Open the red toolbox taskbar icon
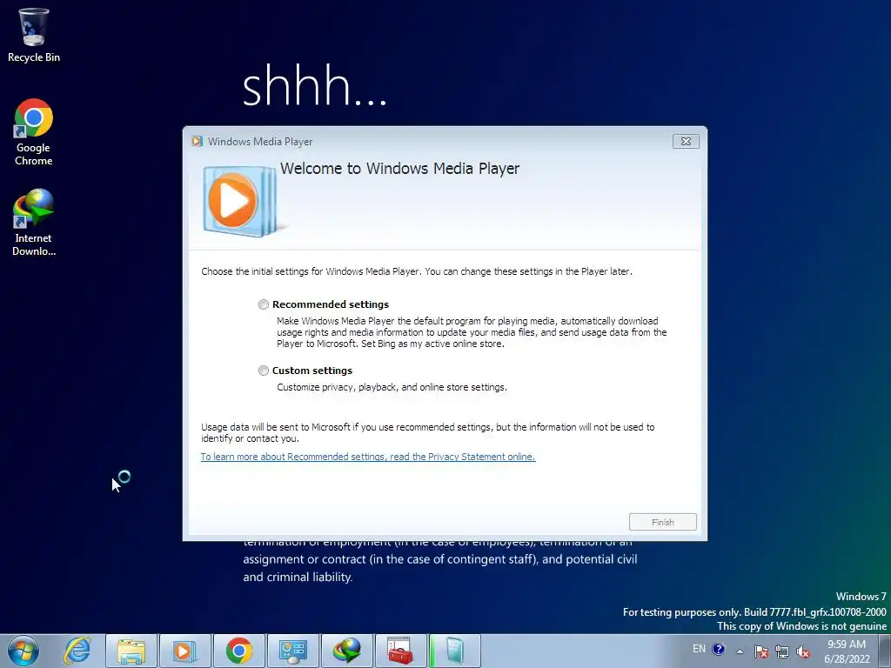 point(400,651)
